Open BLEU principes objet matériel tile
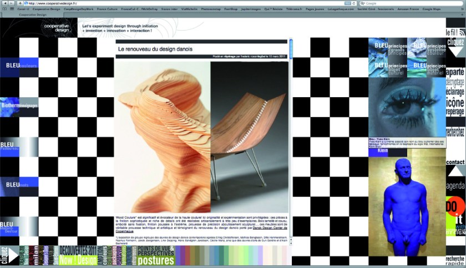This screenshot has height=268, width=466. click(427, 68)
